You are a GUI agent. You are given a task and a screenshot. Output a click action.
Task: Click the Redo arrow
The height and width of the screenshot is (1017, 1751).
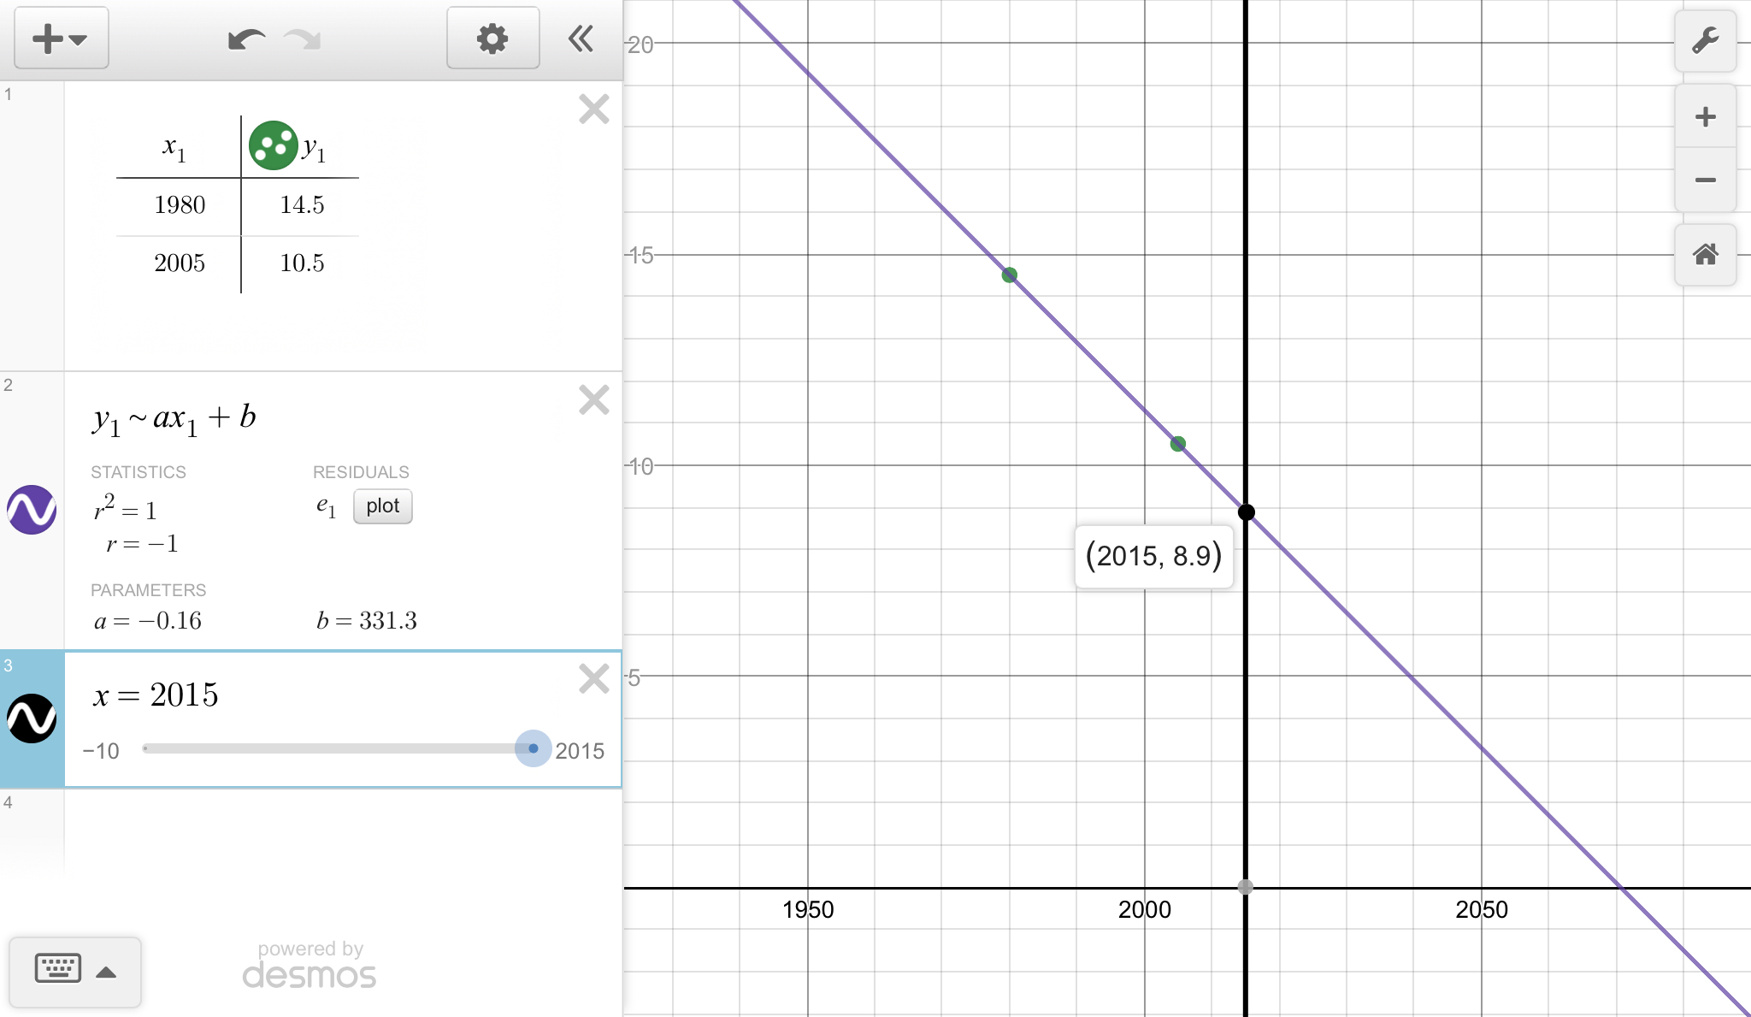302,39
